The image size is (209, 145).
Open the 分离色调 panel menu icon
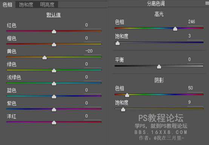tap(207, 3)
